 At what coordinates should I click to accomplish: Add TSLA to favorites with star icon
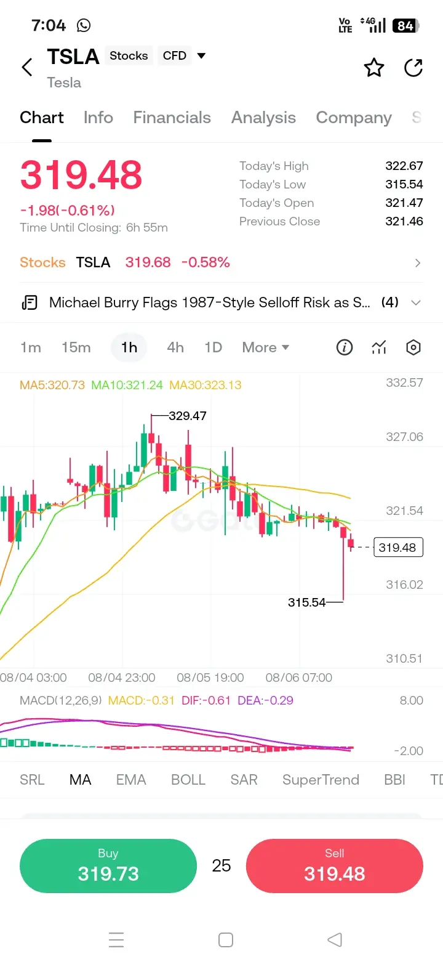[374, 67]
